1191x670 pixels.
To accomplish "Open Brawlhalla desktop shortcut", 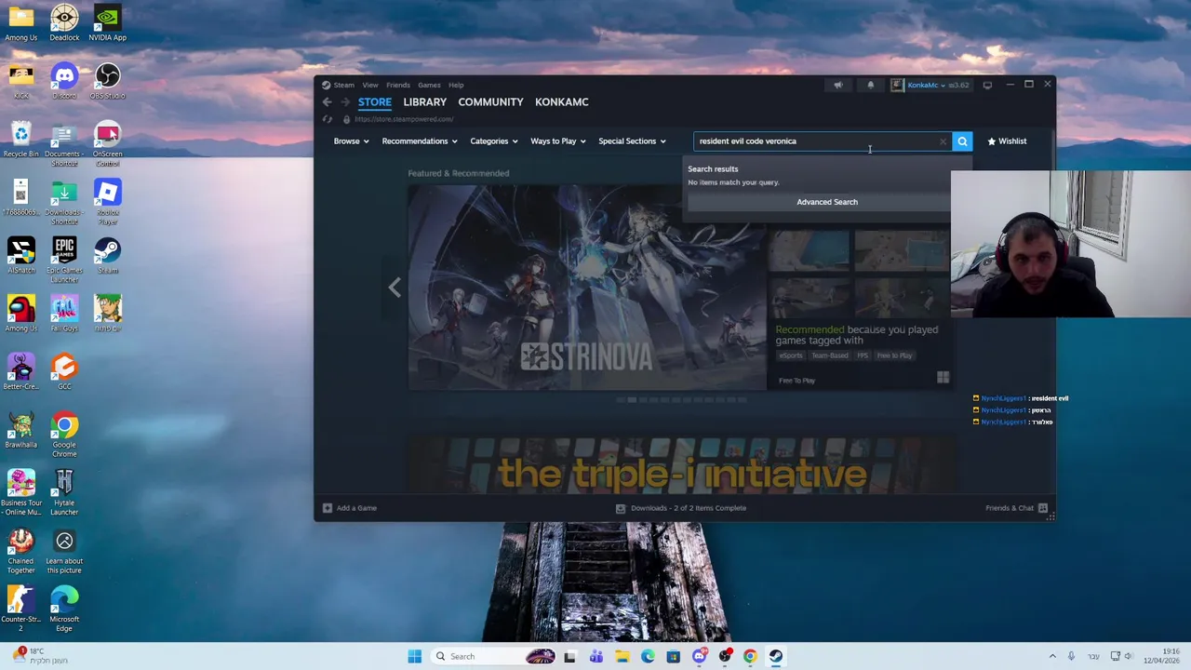I will [21, 430].
